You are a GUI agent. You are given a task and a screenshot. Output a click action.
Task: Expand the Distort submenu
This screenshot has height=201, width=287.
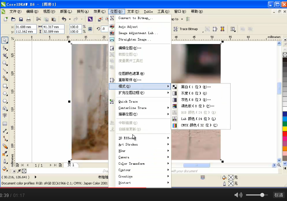click(140, 183)
